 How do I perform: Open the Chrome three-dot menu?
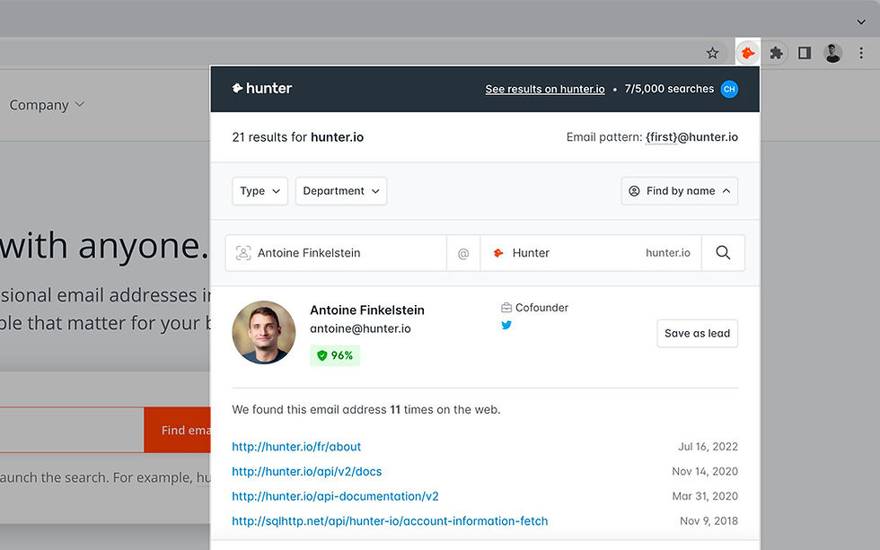[861, 53]
